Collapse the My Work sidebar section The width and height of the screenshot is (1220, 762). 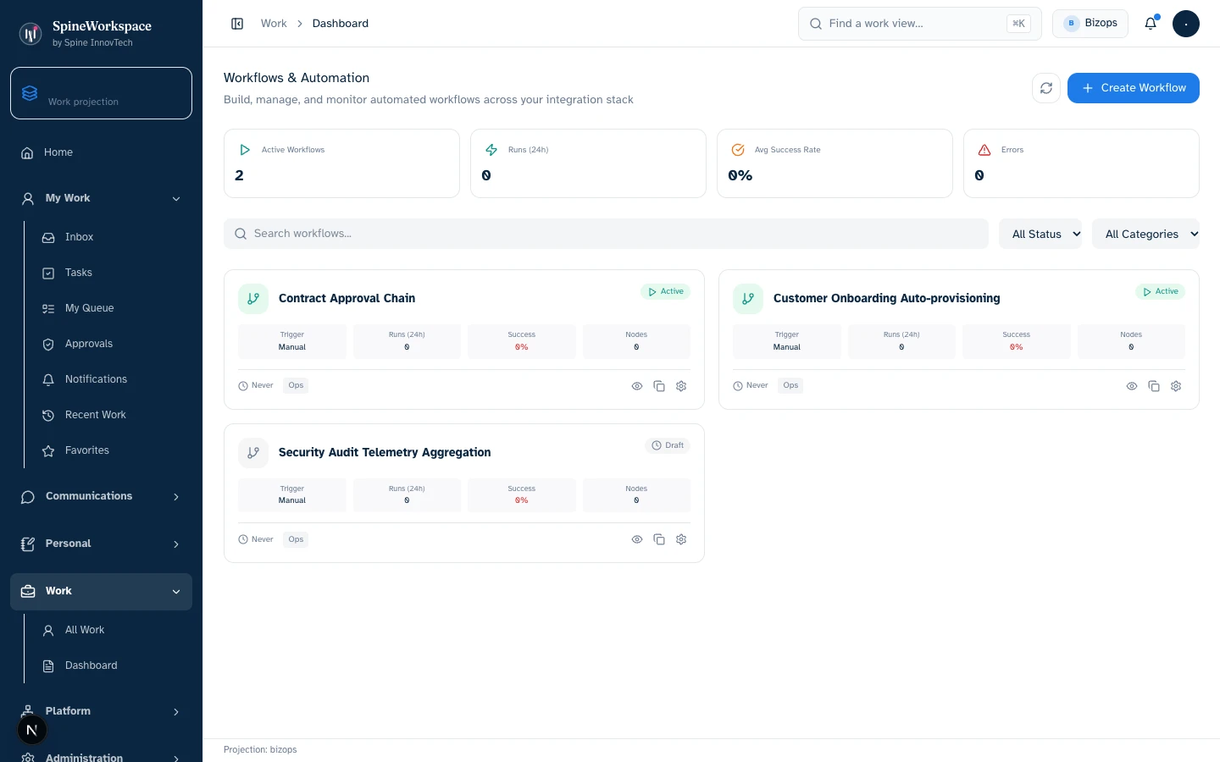(x=101, y=198)
